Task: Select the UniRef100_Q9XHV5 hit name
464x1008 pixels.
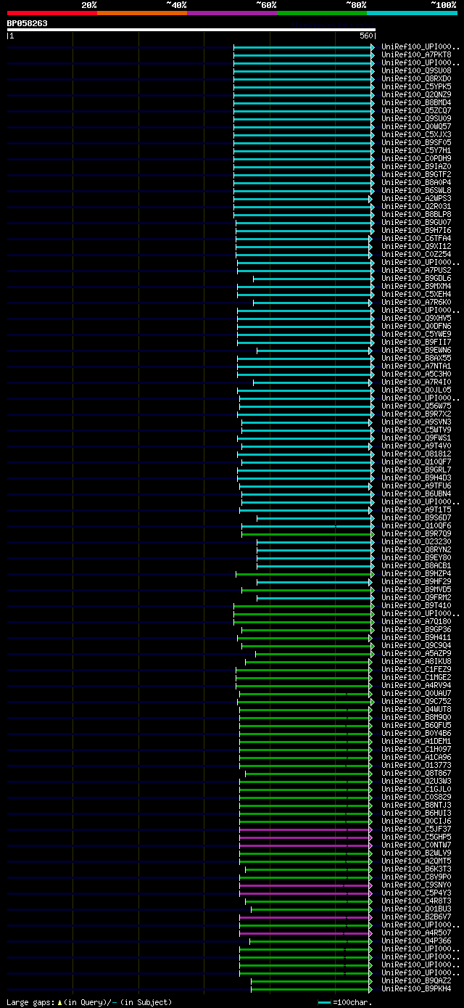Action: (416, 318)
